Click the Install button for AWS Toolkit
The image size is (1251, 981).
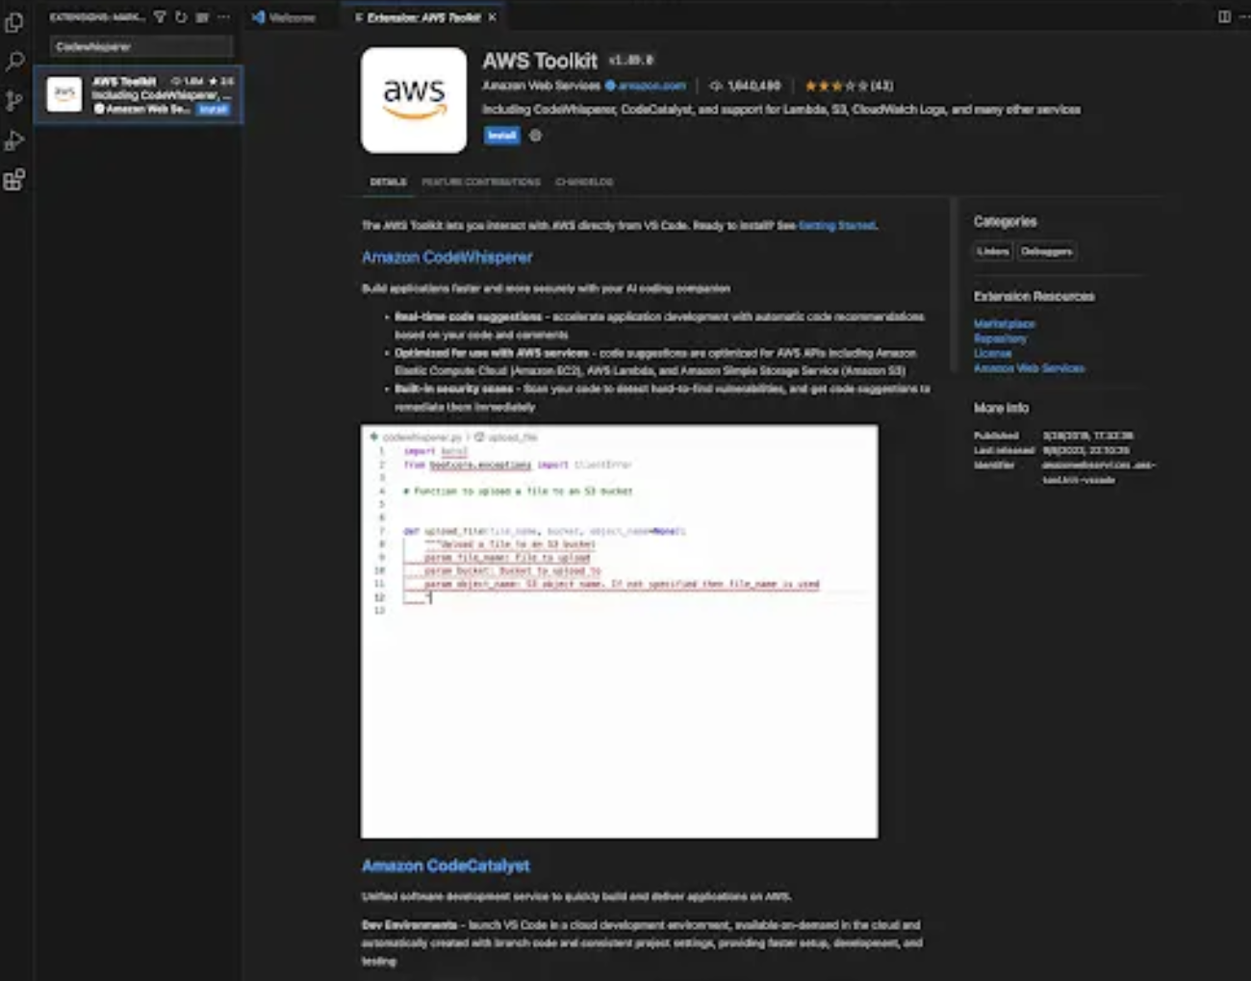[x=499, y=137]
